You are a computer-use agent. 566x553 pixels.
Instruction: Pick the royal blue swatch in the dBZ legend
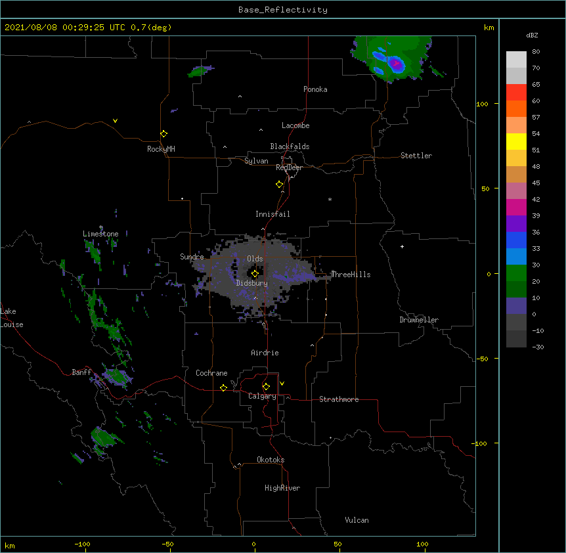click(516, 240)
